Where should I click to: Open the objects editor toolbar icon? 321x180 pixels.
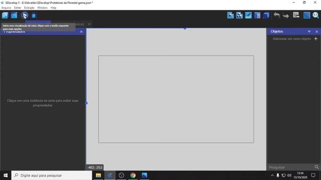pyautogui.click(x=230, y=15)
